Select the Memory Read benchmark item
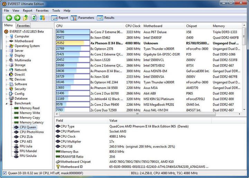 (29, 108)
